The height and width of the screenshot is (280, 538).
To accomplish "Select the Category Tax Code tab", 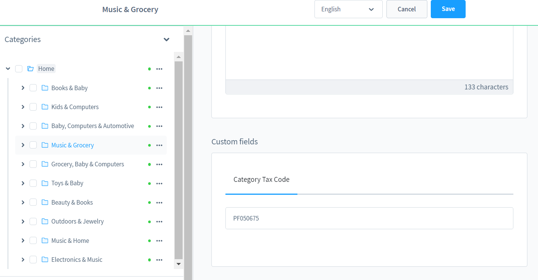I will [261, 180].
